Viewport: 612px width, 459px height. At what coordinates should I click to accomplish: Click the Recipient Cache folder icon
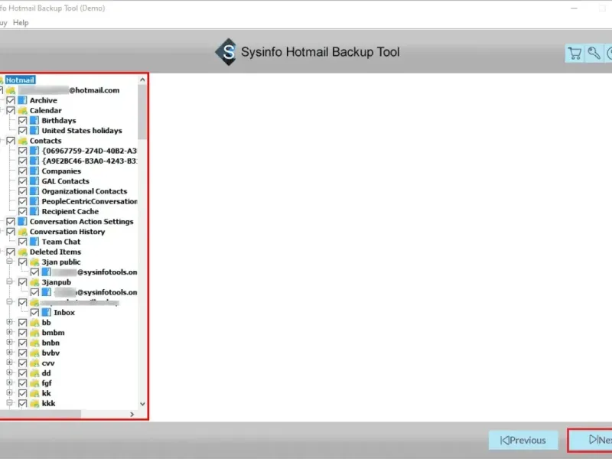[x=34, y=212]
